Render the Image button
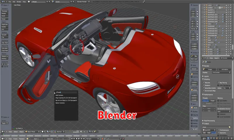 [209, 69]
